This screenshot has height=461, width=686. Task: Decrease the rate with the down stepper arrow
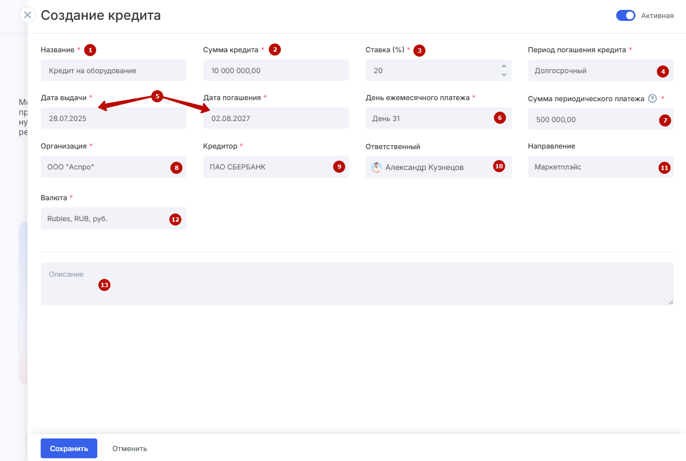tap(504, 74)
